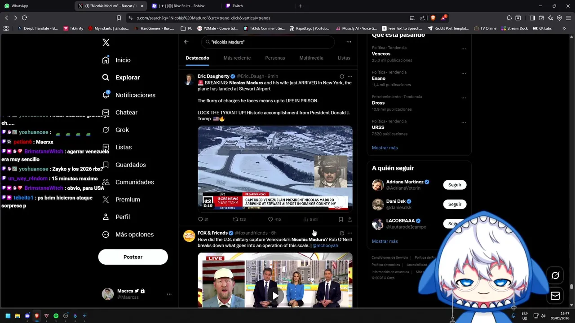This screenshot has height=323, width=575.
Task: Open account menu dots next to Maercs
Action: (x=169, y=294)
